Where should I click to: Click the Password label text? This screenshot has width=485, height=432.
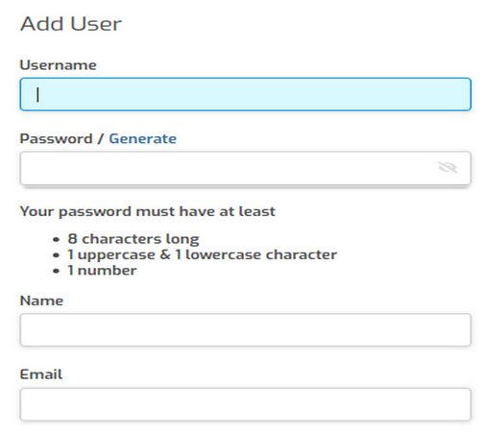point(56,139)
